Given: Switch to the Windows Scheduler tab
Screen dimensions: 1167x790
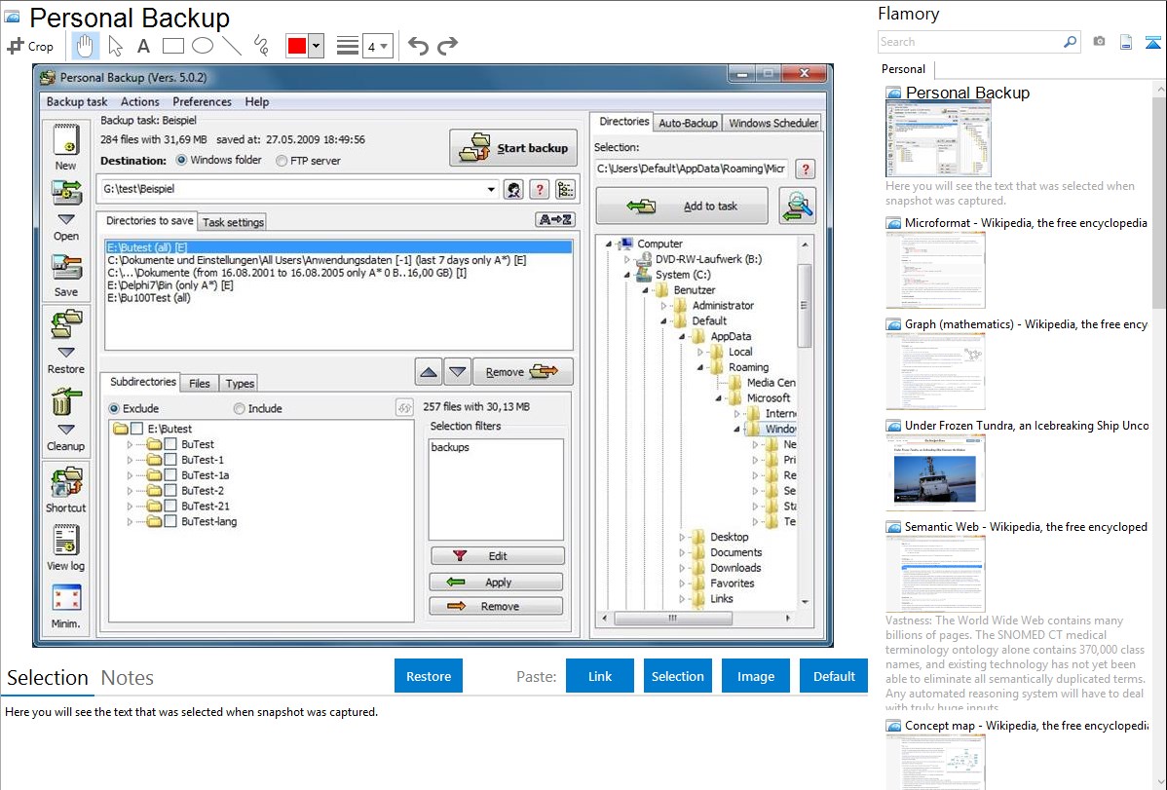Looking at the screenshot, I should click(x=773, y=123).
